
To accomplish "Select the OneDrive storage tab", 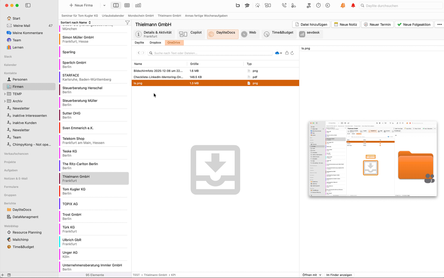I will [174, 43].
